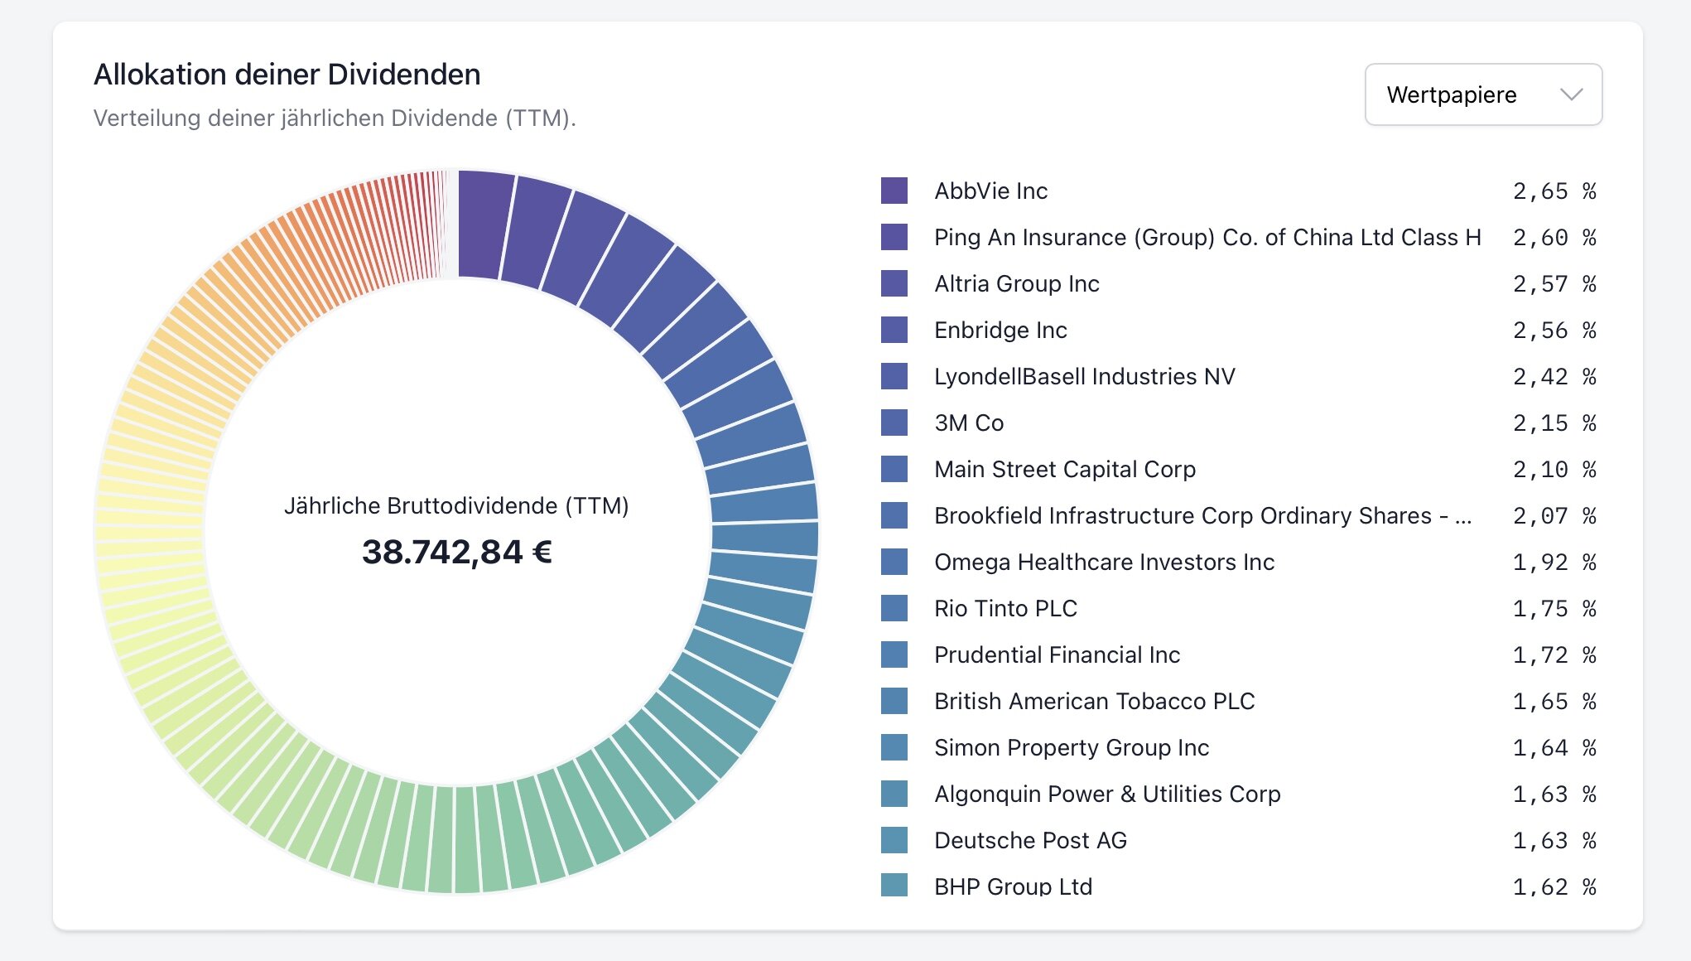Click the dropdown chevron arrow
1691x961 pixels.
(x=1571, y=94)
